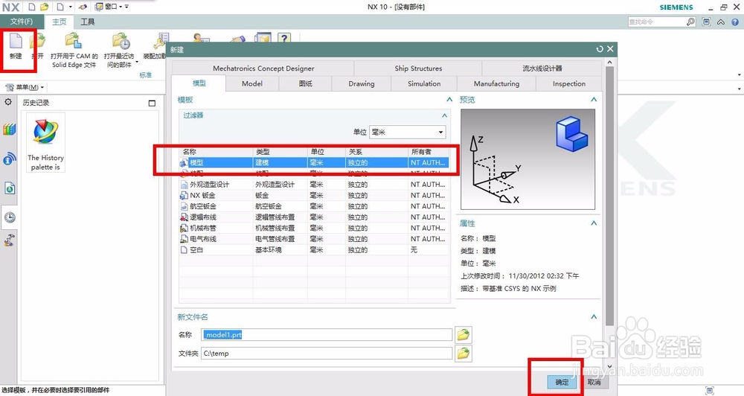This screenshot has height=396, width=744.
Task: Maximize the 历史记录 history panel
Action: click(x=152, y=103)
